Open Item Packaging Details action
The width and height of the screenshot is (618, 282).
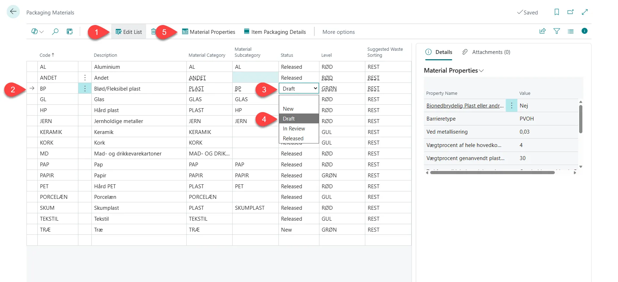click(275, 32)
